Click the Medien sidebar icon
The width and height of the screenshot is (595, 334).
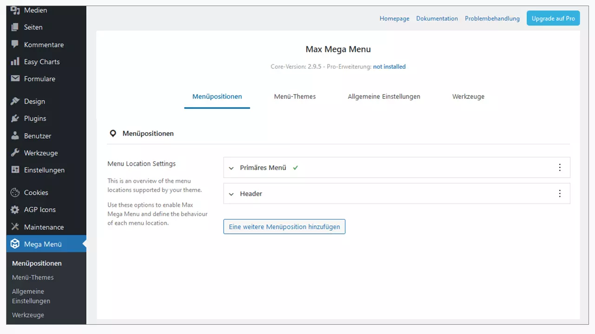[x=15, y=10]
